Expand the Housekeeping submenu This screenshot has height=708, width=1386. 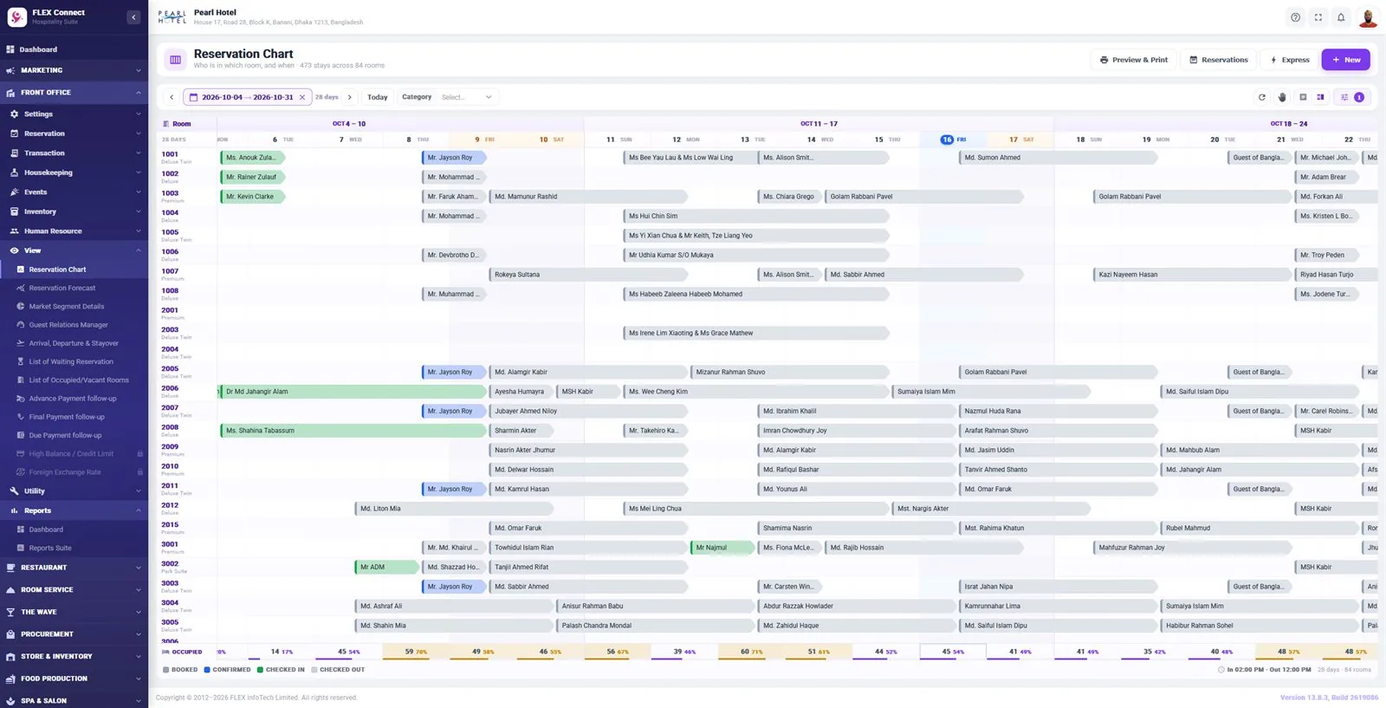click(74, 172)
